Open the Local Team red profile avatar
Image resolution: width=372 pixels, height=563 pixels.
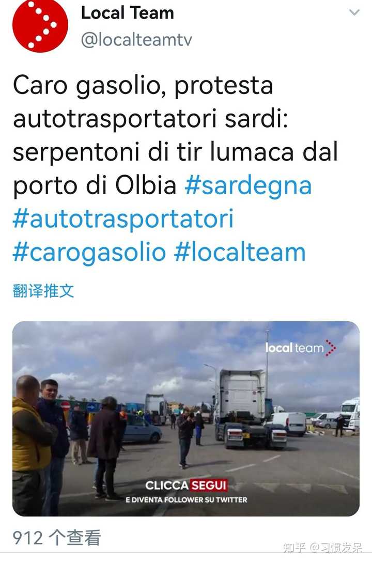pos(40,24)
